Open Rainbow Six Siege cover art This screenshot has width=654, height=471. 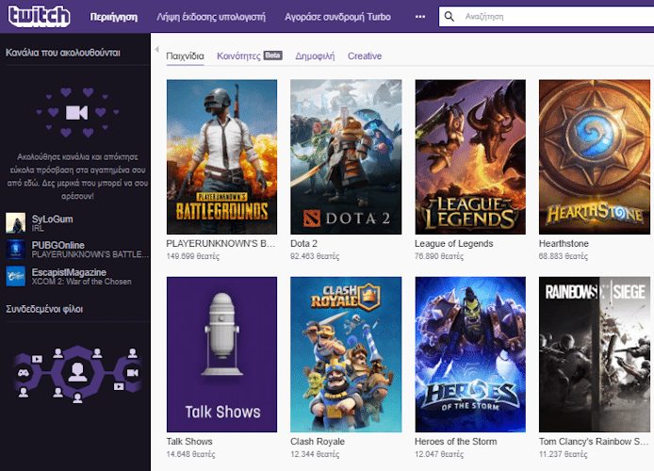[595, 354]
